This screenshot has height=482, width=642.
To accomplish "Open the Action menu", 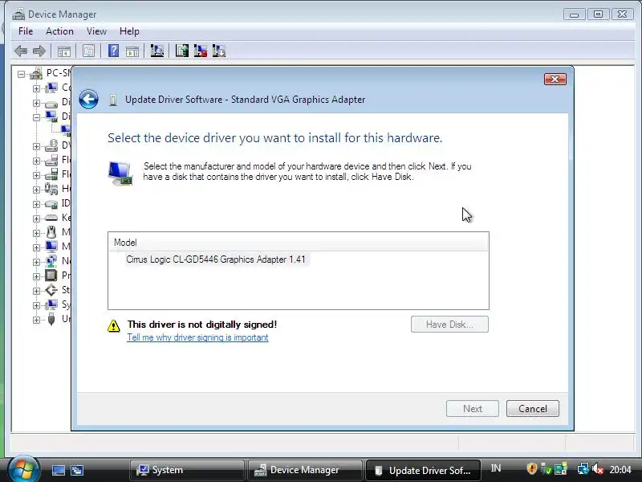I will coord(59,31).
